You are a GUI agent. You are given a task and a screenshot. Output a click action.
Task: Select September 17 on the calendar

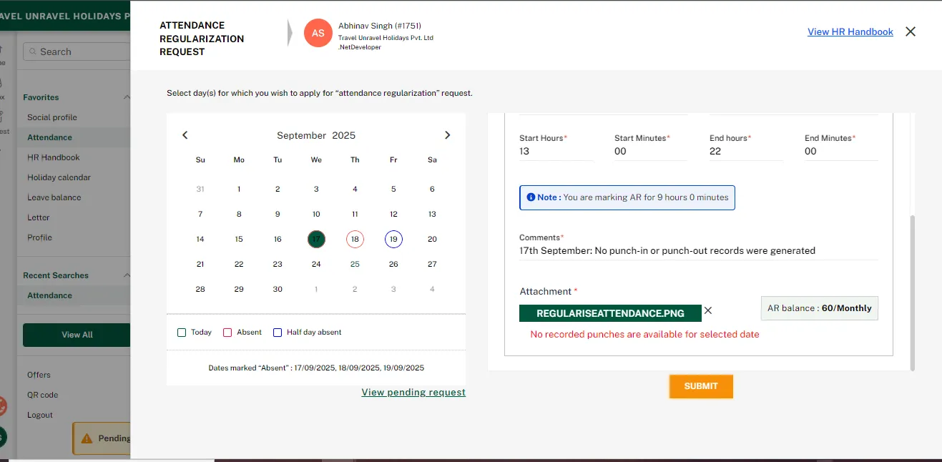[x=316, y=240]
